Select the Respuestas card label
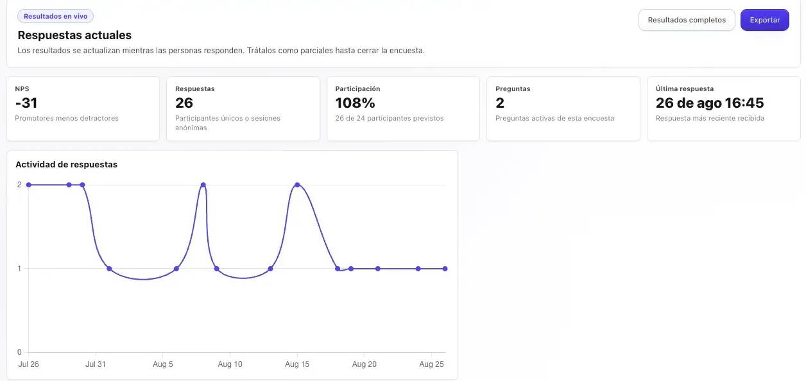Screen dimensions: 806x381 [x=195, y=89]
